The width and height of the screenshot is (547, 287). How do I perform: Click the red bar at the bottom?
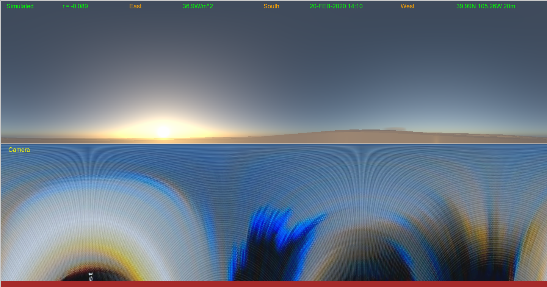273,284
